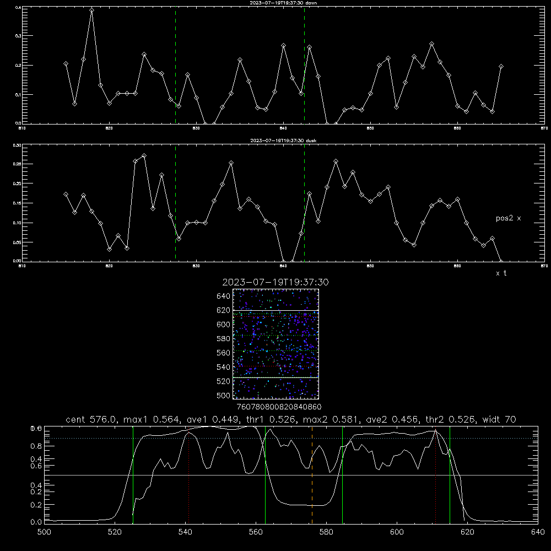This screenshot has height=551, width=551.
Task: Click the tallest diamond near 824 in dusk plot
Action: coord(144,156)
